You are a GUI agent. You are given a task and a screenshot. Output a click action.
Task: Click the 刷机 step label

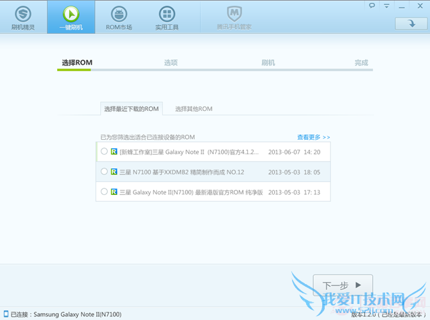point(268,63)
